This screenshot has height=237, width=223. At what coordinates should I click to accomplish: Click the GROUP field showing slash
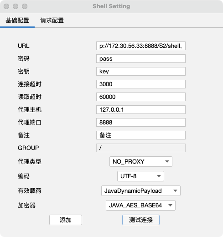[141, 148]
